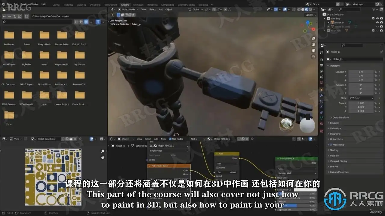The width and height of the screenshot is (385, 216).
Task: Open the Object properties tab icon
Action: click(322, 90)
